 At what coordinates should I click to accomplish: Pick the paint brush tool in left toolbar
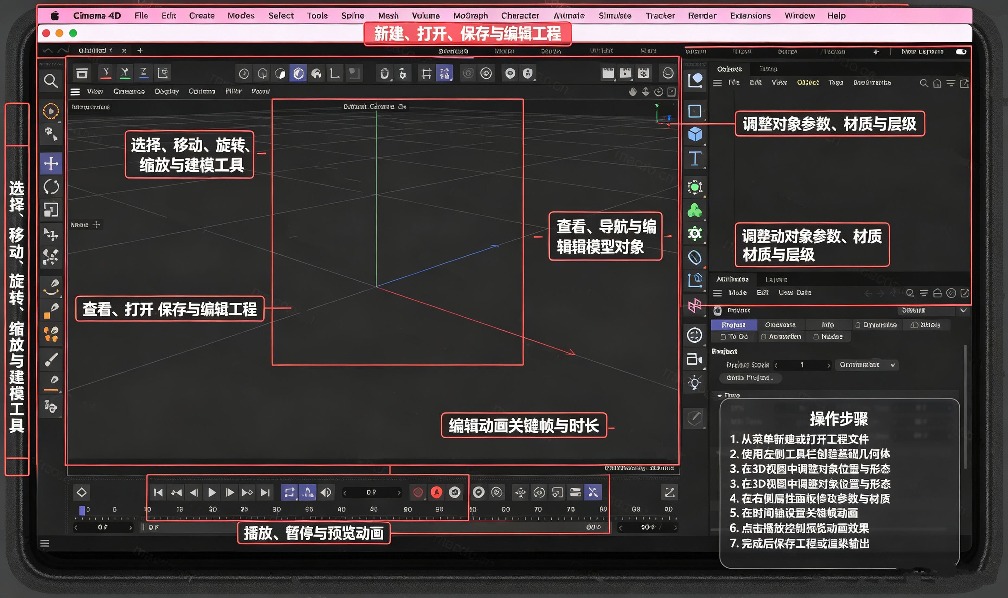(x=51, y=360)
